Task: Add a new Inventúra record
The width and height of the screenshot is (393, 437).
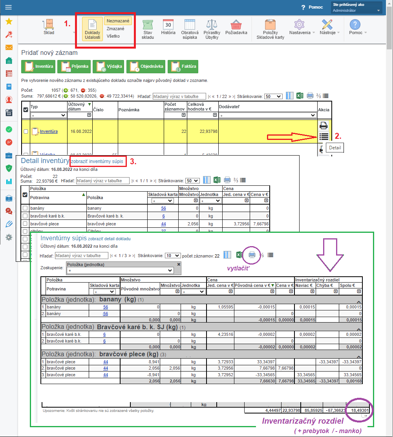Action: [x=39, y=67]
